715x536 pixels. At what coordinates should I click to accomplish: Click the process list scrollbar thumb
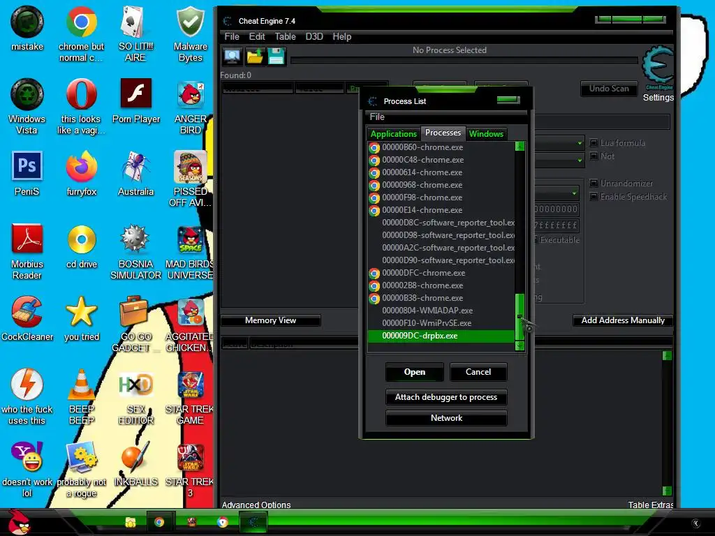(x=519, y=317)
